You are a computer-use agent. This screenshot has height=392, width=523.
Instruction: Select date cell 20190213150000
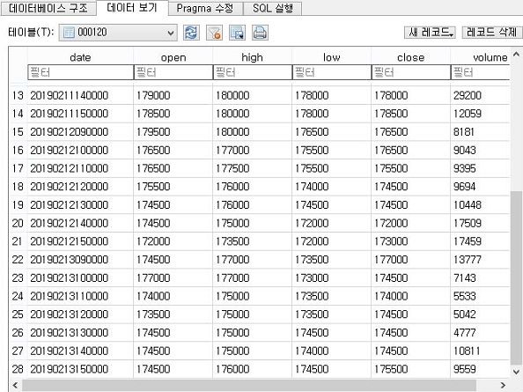pyautogui.click(x=80, y=369)
